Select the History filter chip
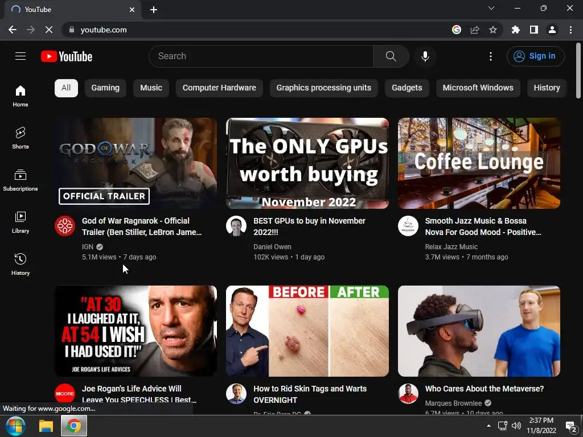 pyautogui.click(x=547, y=88)
